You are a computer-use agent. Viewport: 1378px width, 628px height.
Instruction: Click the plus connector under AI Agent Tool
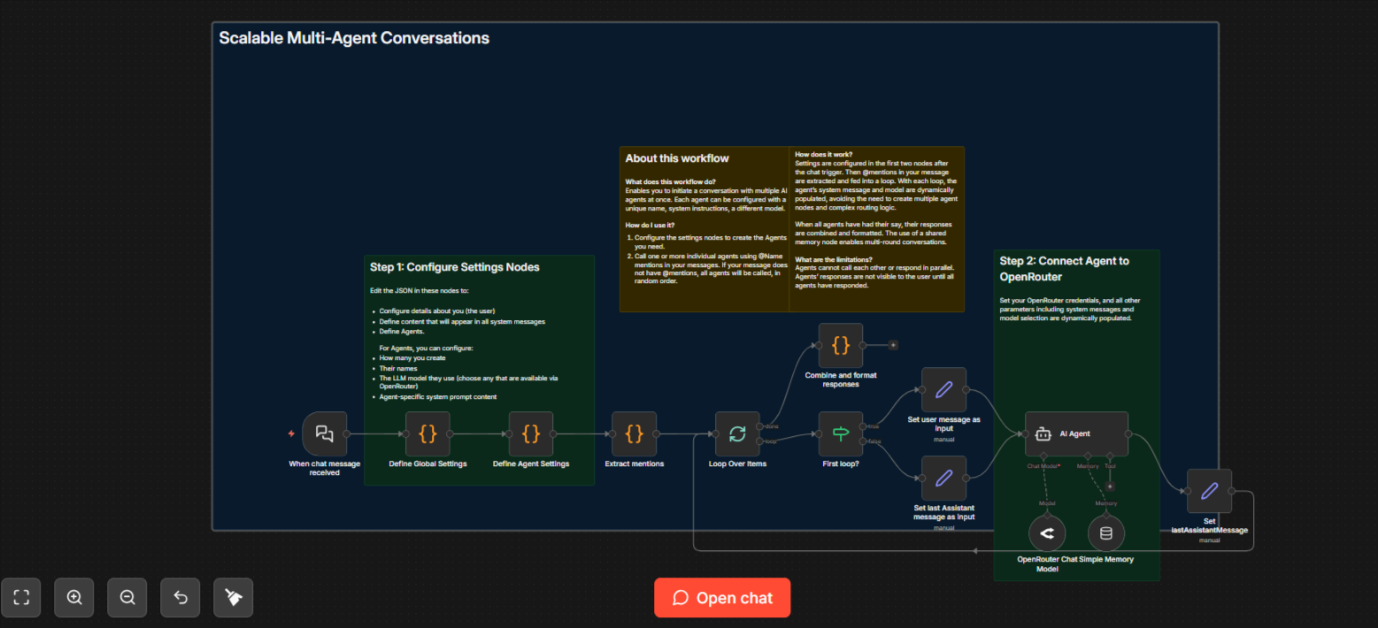point(1110,486)
